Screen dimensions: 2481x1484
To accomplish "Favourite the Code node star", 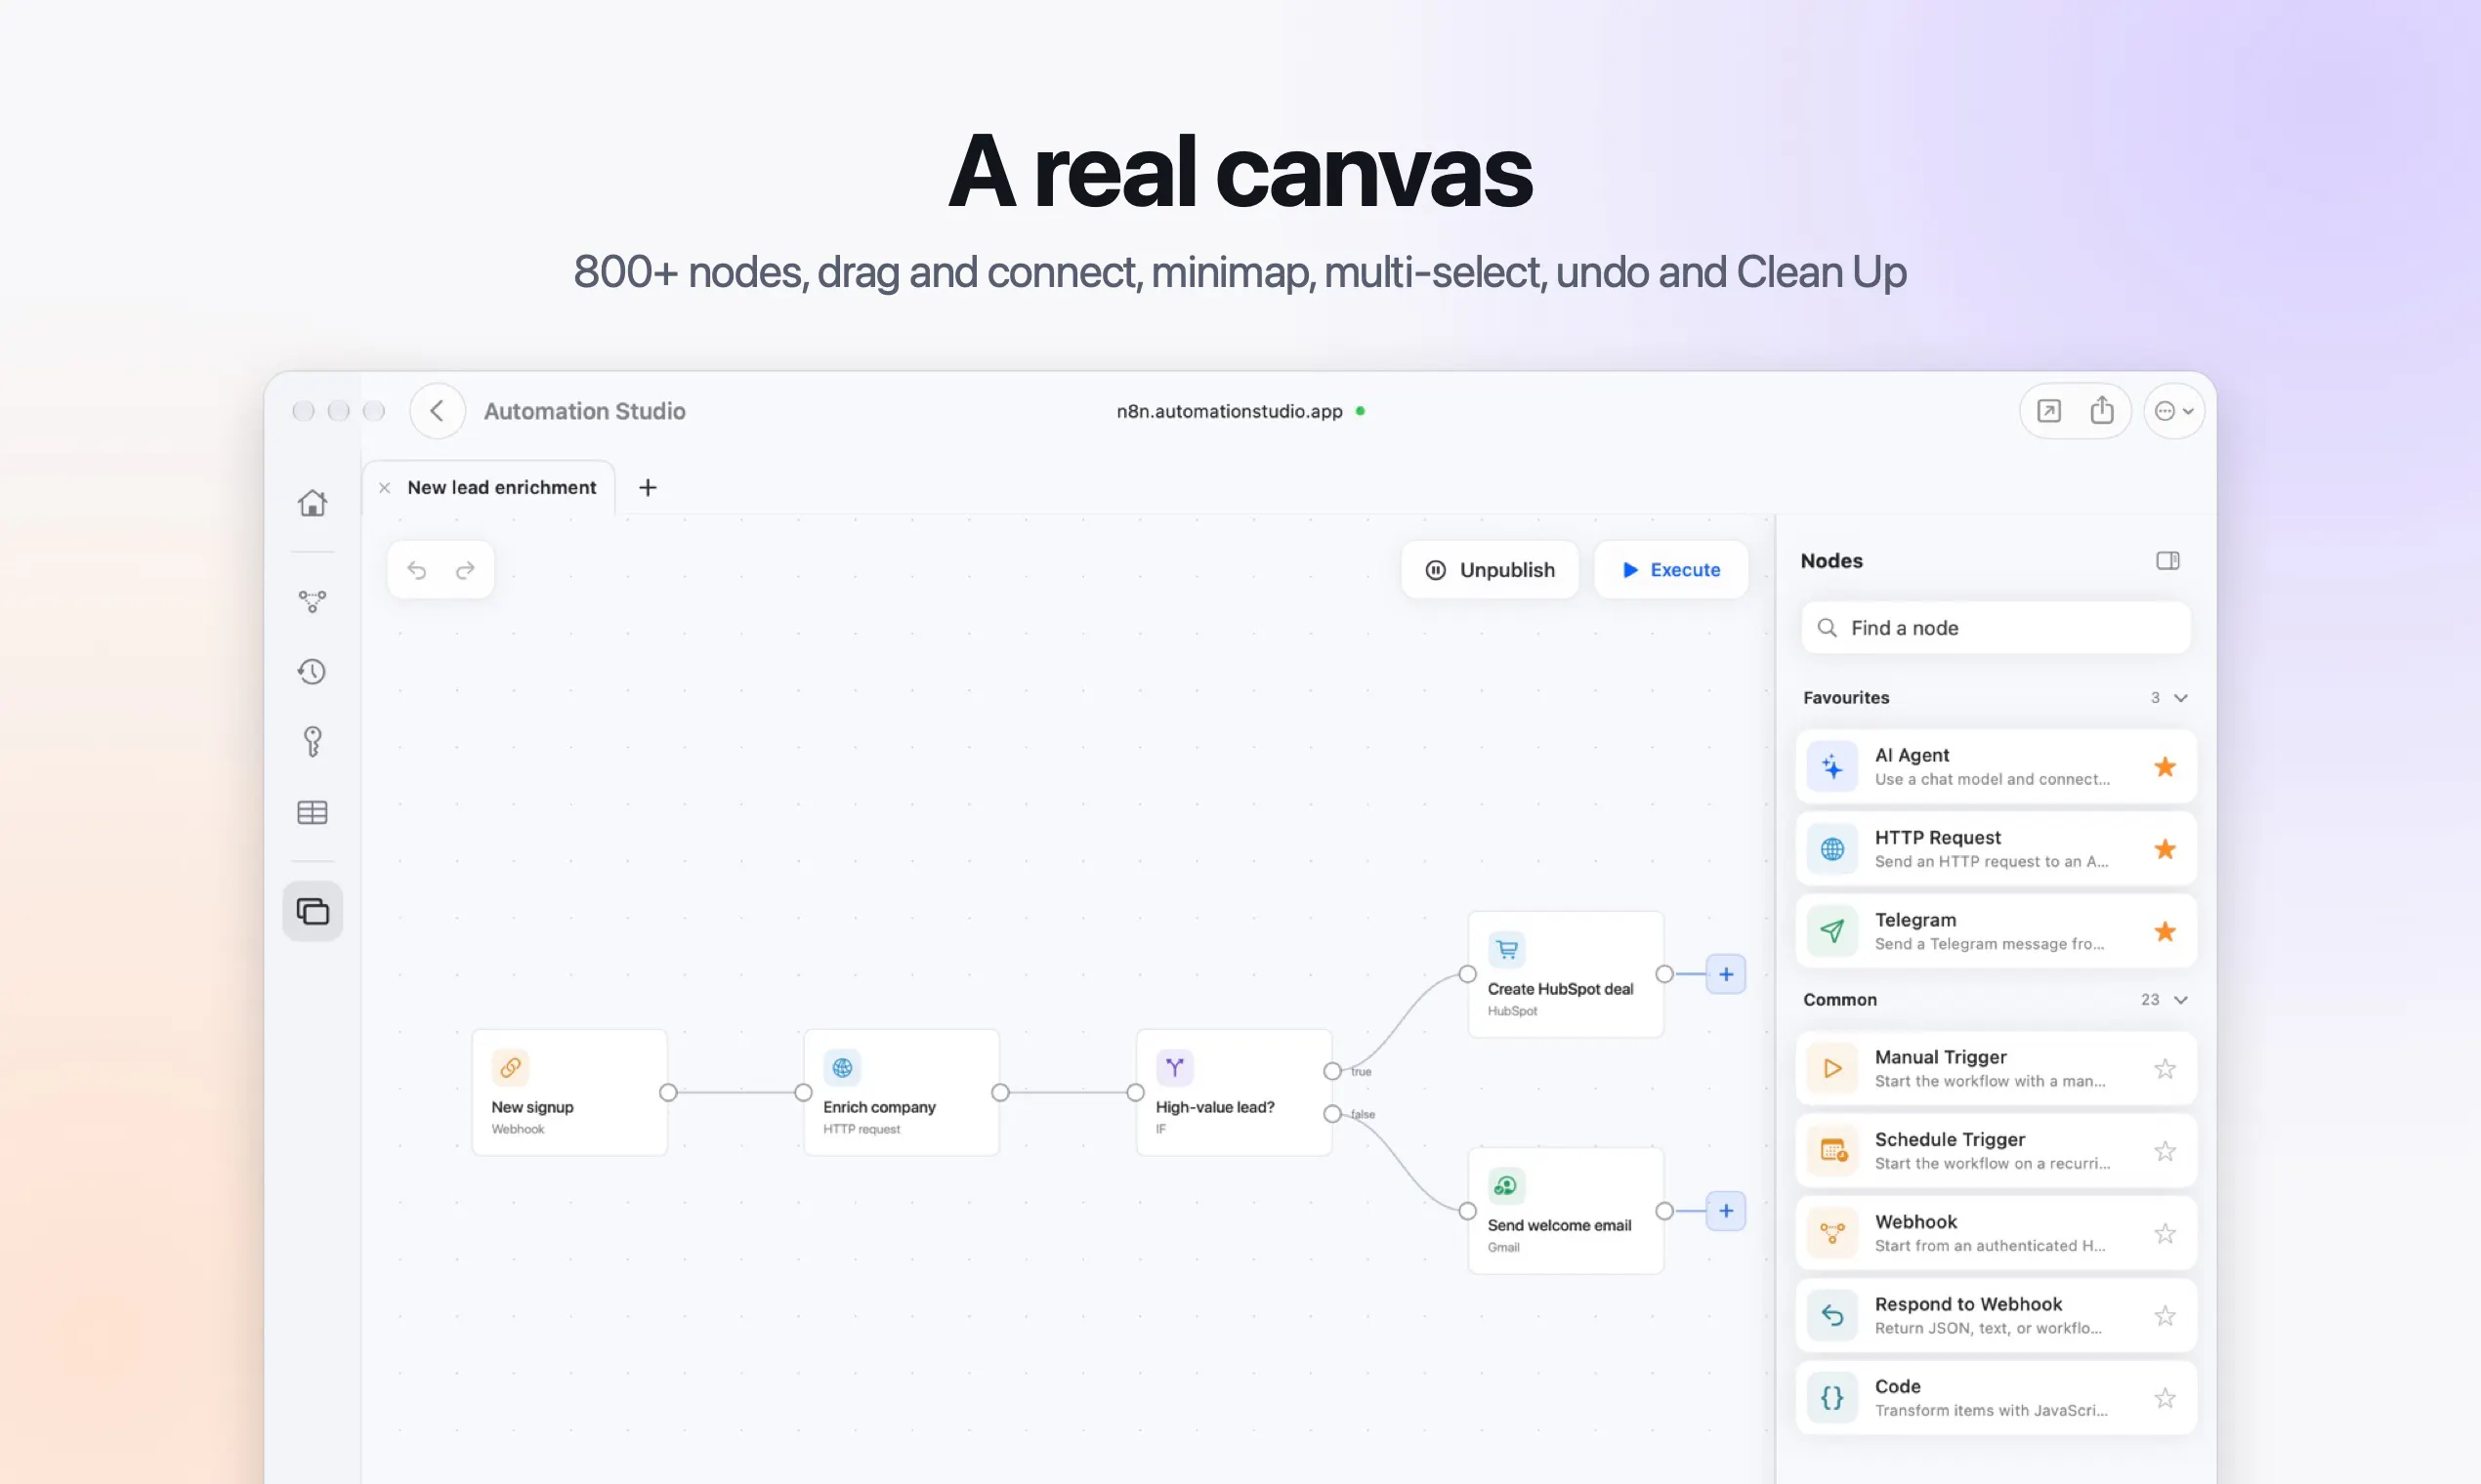I will 2165,1398.
